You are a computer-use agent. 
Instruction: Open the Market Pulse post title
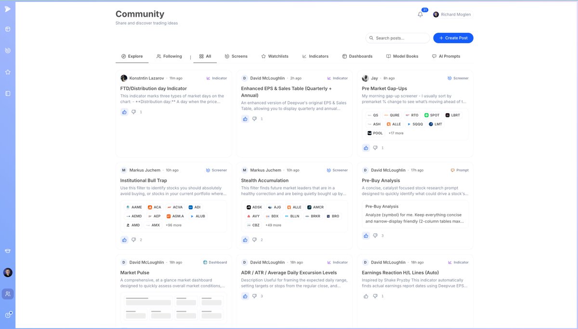pos(135,273)
